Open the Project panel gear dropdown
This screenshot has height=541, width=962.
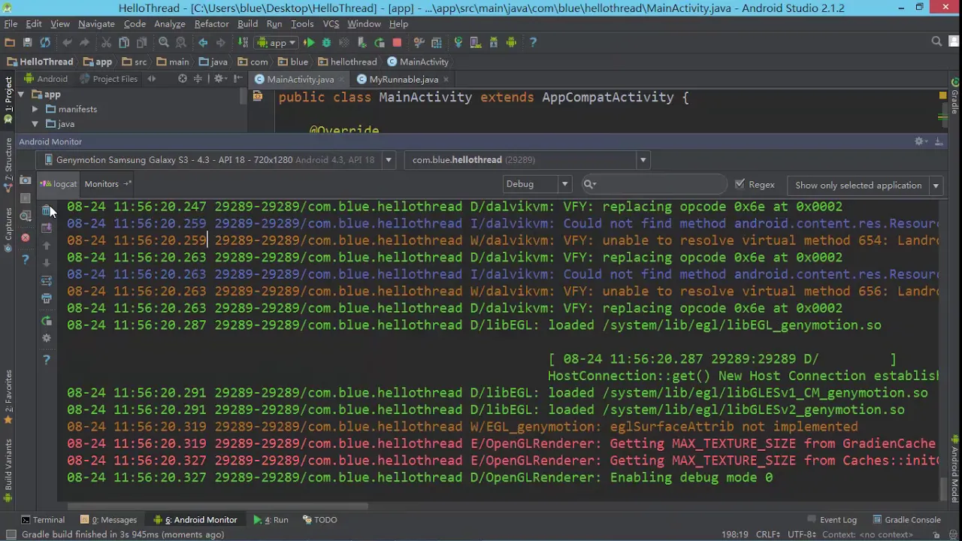point(220,79)
